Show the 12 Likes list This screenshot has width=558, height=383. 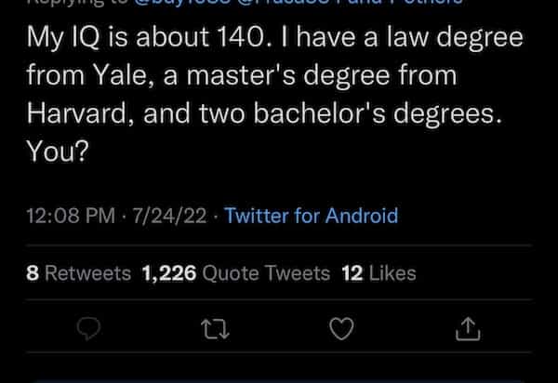point(379,273)
